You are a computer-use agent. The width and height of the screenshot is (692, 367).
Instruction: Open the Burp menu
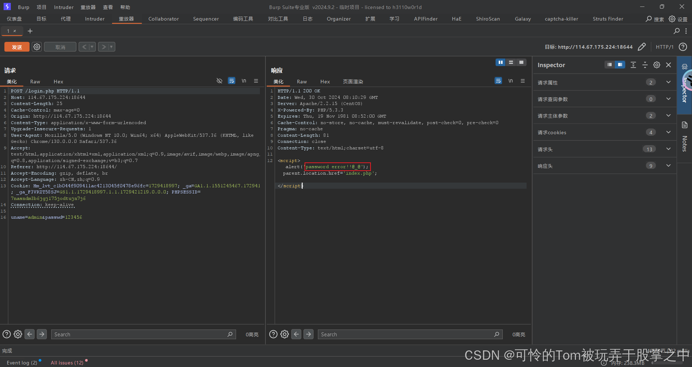23,7
